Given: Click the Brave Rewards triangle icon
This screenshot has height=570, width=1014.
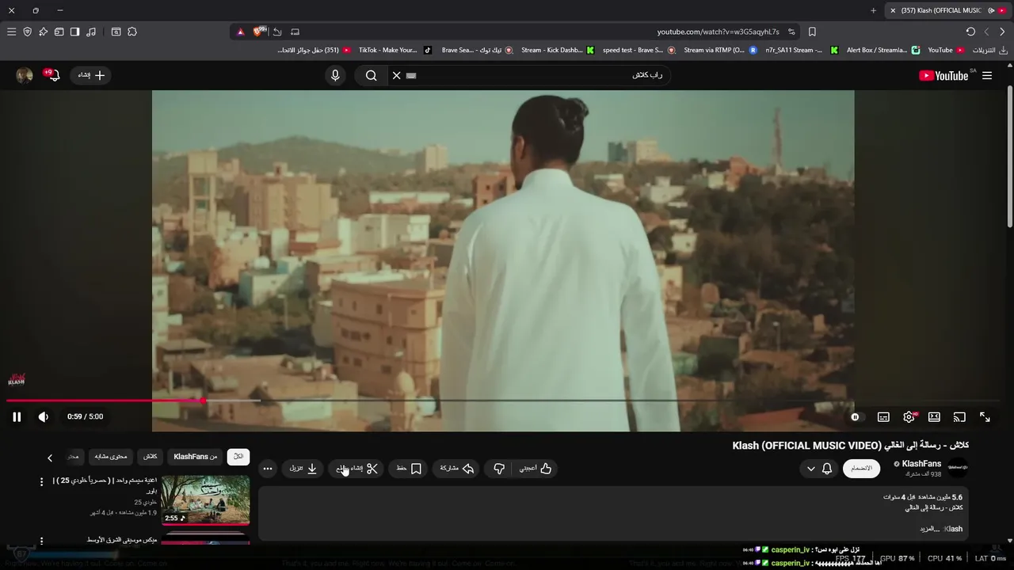Looking at the screenshot, I should click(241, 32).
